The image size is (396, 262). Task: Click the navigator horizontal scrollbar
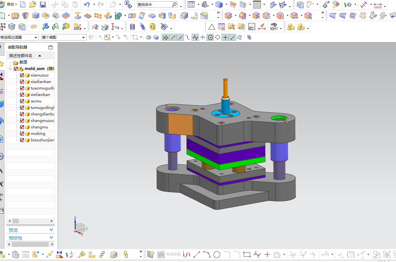pos(30,221)
